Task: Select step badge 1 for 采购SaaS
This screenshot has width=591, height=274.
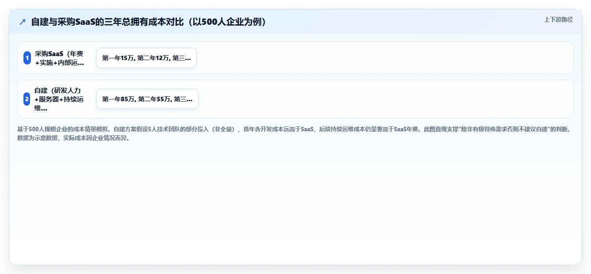Action: pyautogui.click(x=27, y=58)
